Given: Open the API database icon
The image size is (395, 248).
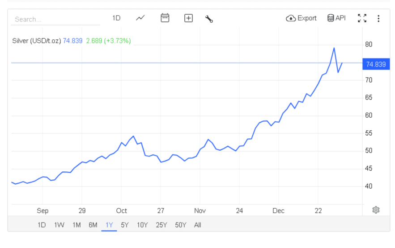Looking at the screenshot, I should (x=336, y=18).
